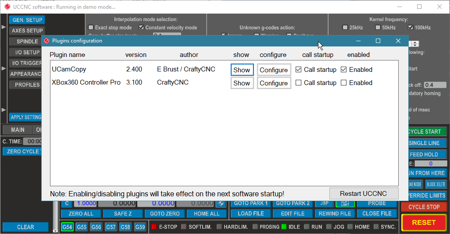
Task: Configure the UCamCopy plugin
Action: tap(274, 70)
